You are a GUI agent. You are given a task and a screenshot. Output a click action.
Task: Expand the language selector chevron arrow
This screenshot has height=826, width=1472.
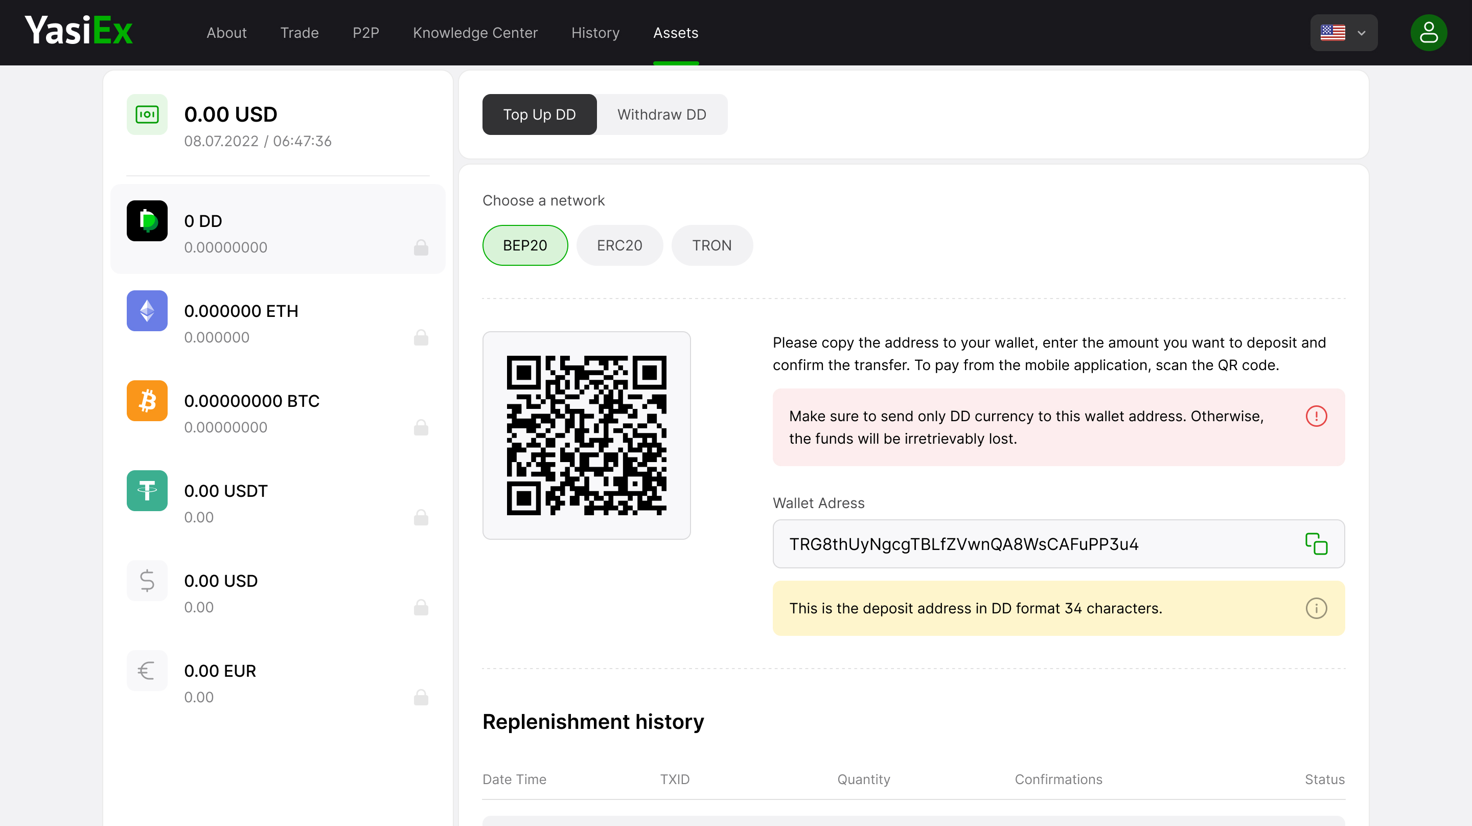pos(1361,33)
